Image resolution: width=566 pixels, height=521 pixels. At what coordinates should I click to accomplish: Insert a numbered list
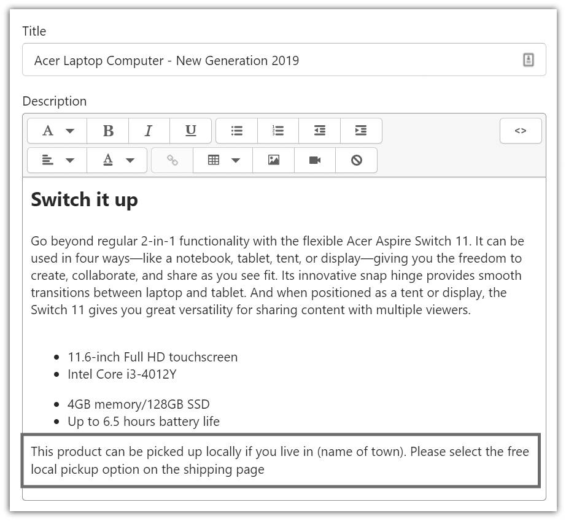[x=278, y=131]
